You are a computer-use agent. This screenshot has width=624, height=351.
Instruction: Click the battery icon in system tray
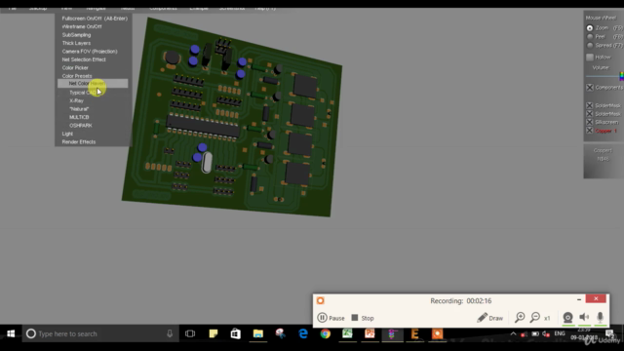tap(535, 333)
